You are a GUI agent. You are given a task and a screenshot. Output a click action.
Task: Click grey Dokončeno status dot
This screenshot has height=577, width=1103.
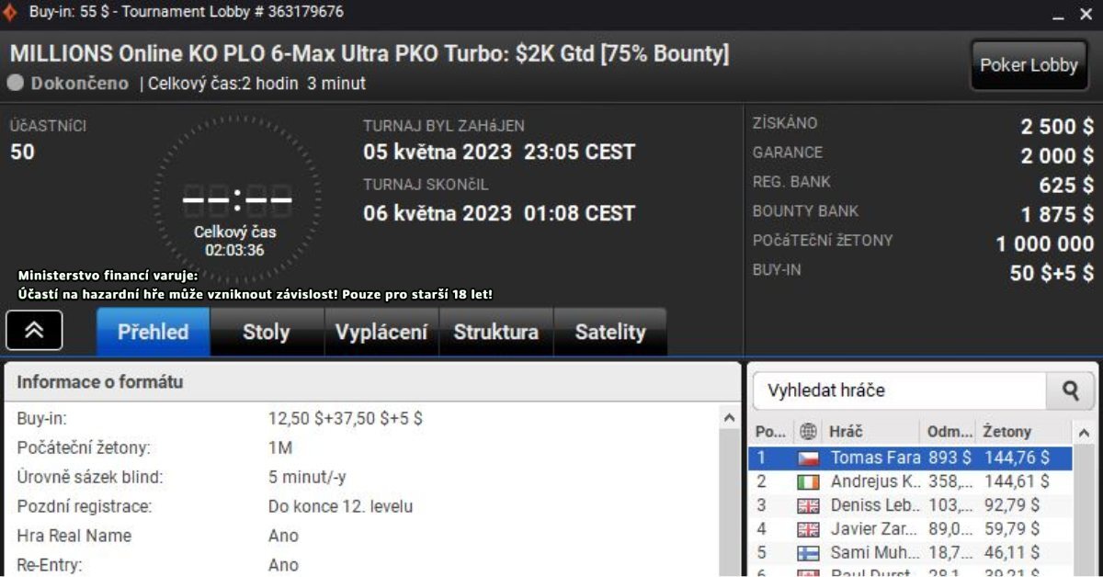(x=16, y=83)
